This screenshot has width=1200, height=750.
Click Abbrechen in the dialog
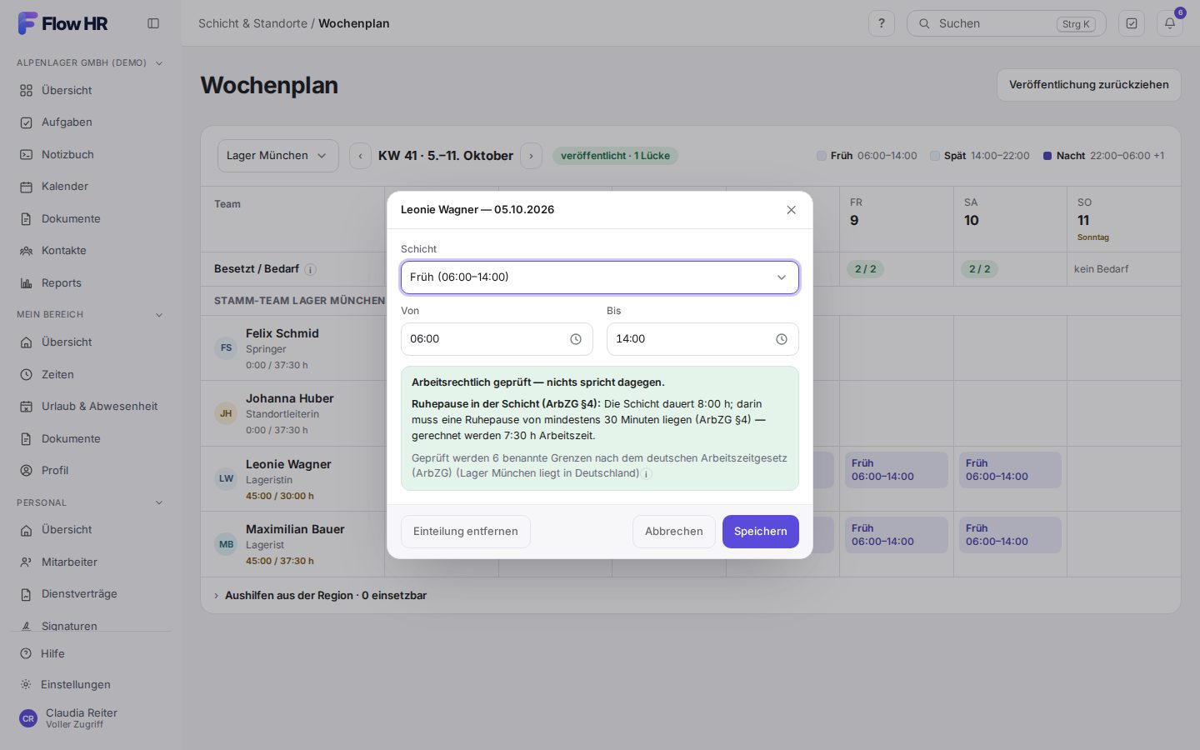(674, 532)
